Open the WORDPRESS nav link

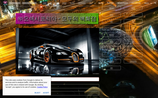point(122,3)
